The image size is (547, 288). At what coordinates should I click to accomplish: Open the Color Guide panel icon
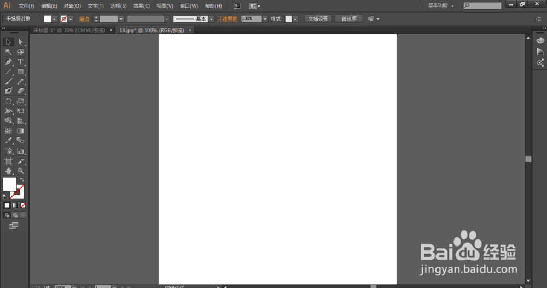pyautogui.click(x=540, y=51)
